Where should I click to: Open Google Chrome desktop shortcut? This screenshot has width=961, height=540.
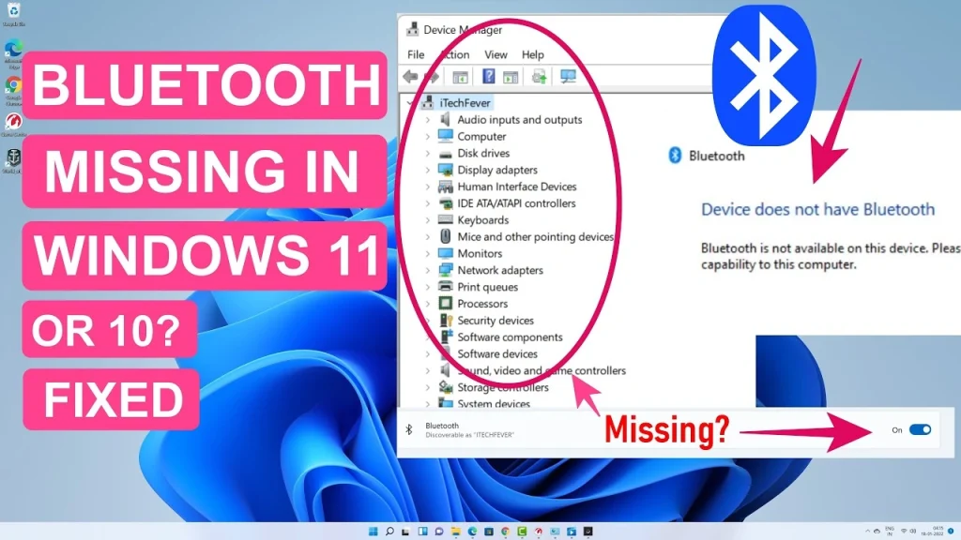coord(13,90)
